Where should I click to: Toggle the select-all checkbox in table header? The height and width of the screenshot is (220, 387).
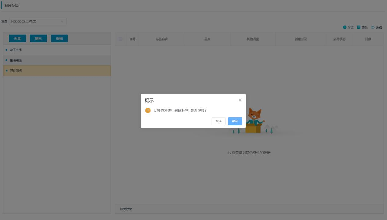click(120, 39)
